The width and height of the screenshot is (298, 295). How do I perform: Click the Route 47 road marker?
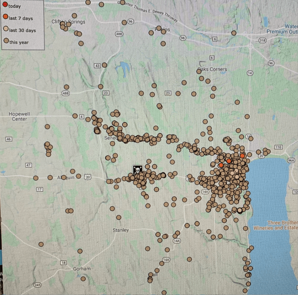coord(28,165)
